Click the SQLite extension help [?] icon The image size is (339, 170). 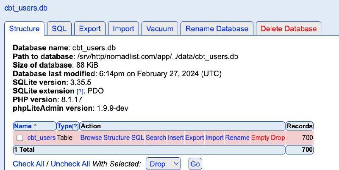click(80, 92)
